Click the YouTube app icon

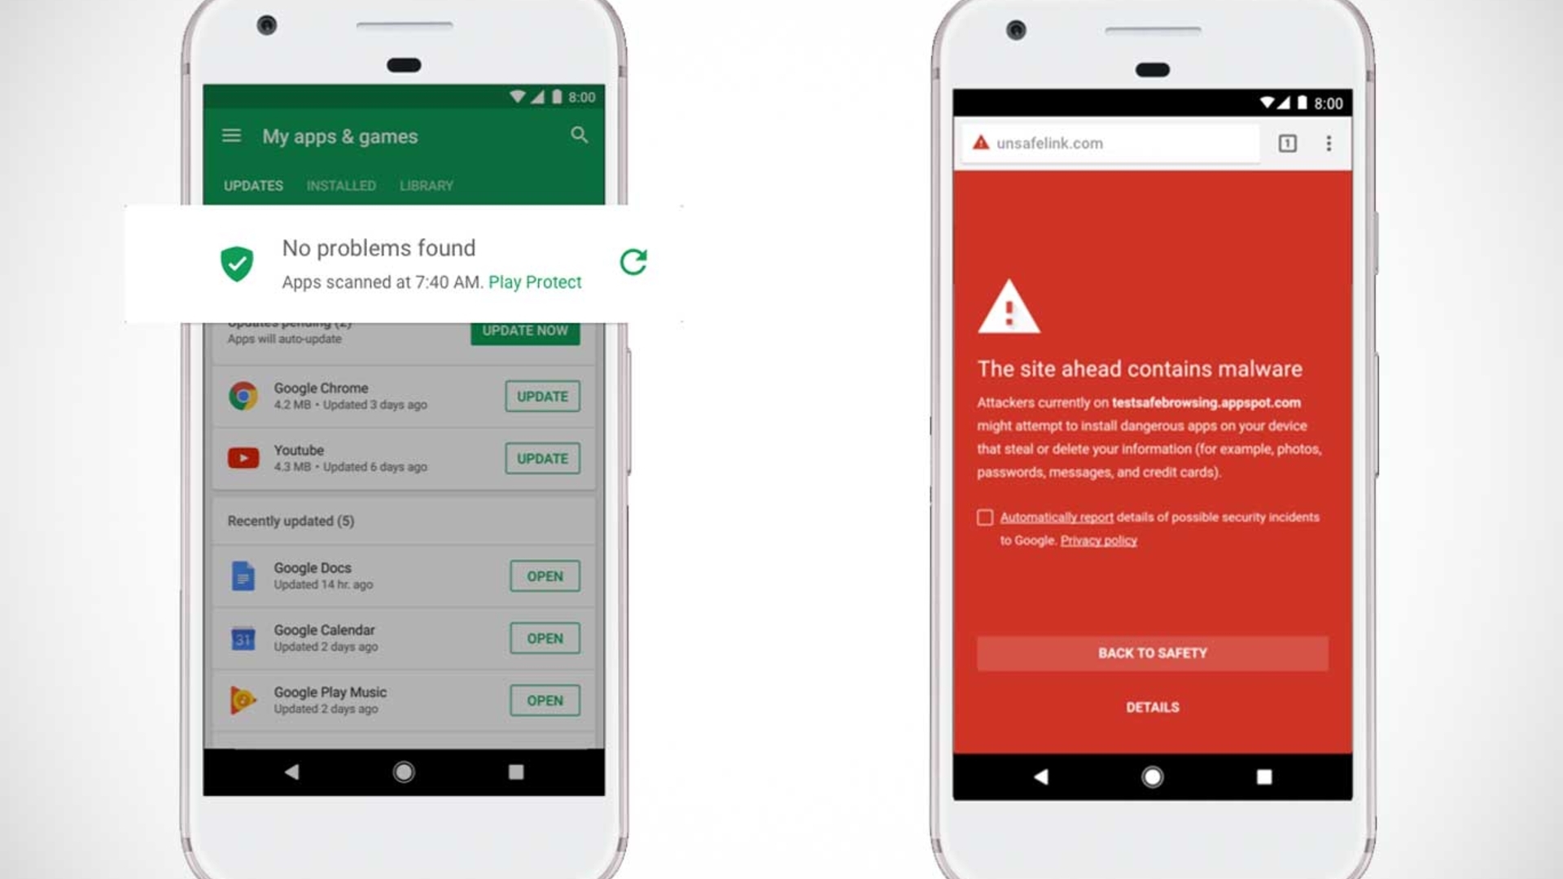pos(242,458)
